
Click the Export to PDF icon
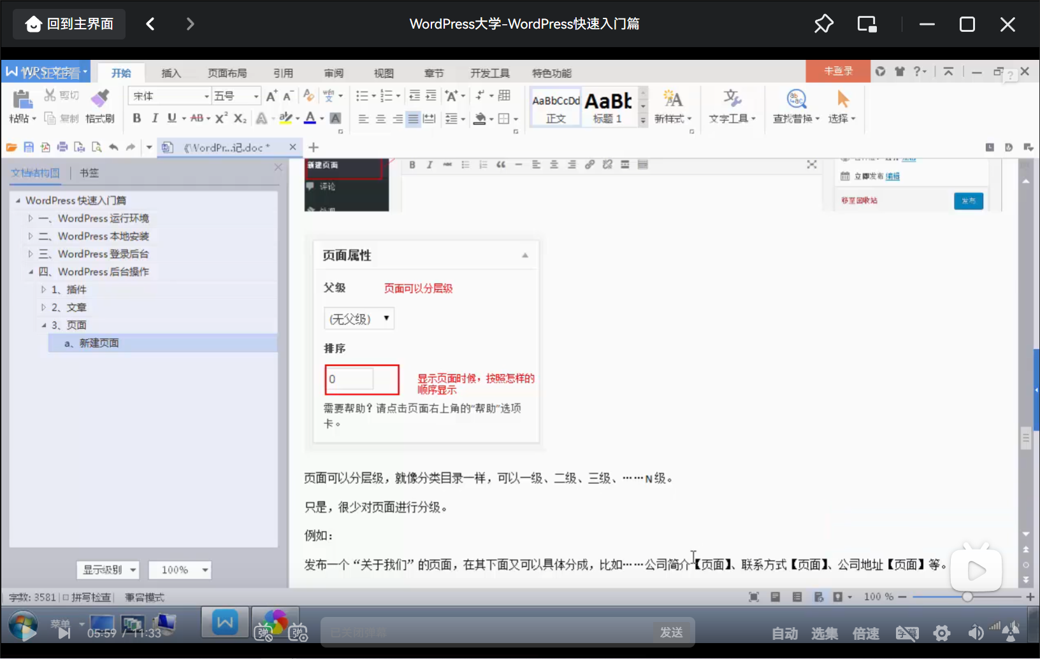pyautogui.click(x=45, y=147)
